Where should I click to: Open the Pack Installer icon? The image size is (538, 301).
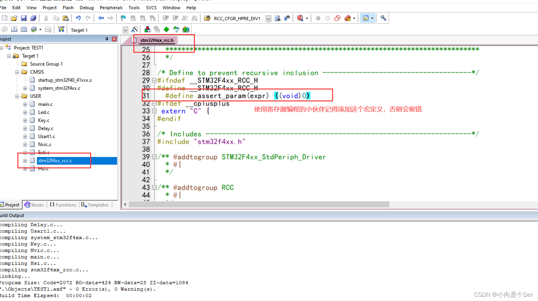186,29
